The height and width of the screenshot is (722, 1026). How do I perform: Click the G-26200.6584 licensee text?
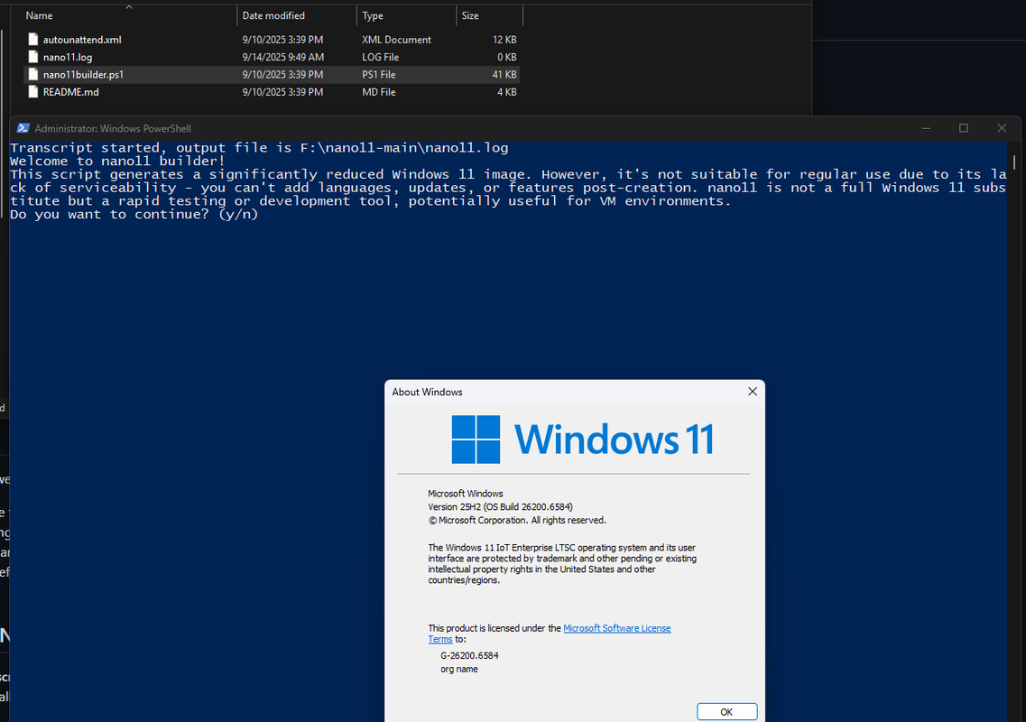pyautogui.click(x=469, y=656)
